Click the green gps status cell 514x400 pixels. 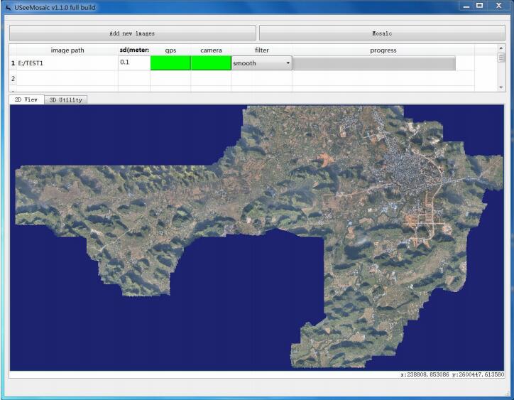(x=170, y=63)
